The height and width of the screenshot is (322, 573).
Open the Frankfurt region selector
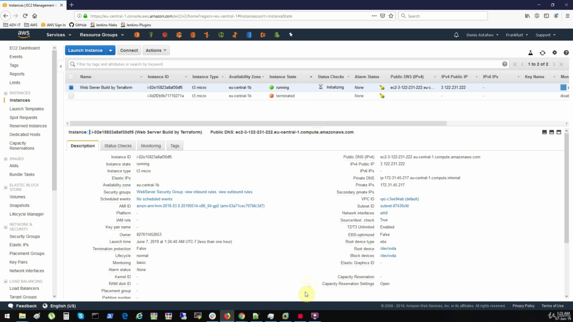(517, 35)
